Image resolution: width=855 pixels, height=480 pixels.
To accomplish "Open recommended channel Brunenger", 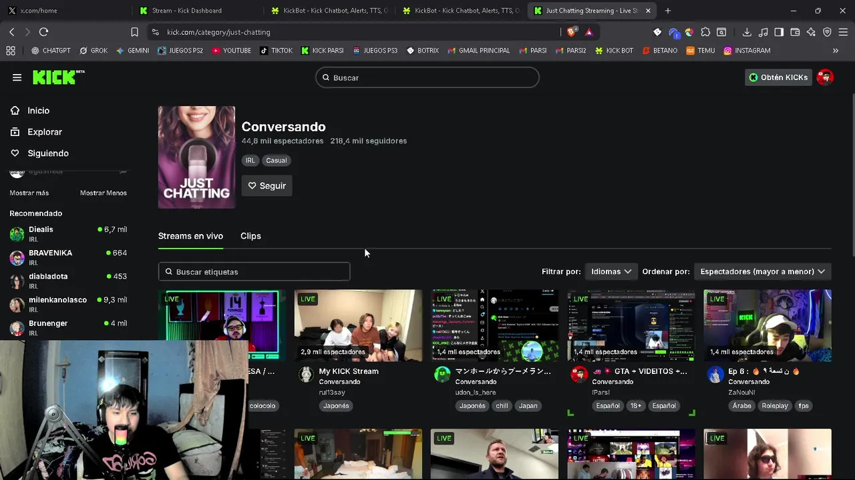I will click(68, 327).
